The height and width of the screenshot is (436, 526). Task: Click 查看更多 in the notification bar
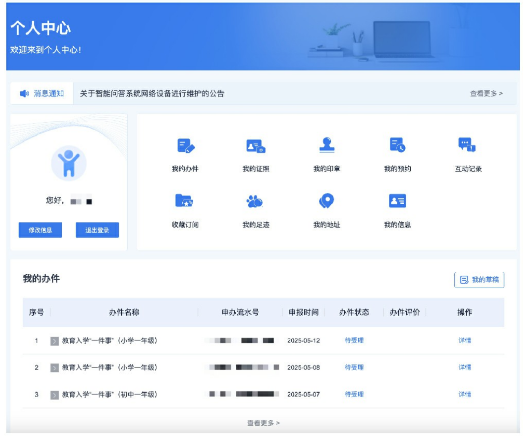(486, 94)
